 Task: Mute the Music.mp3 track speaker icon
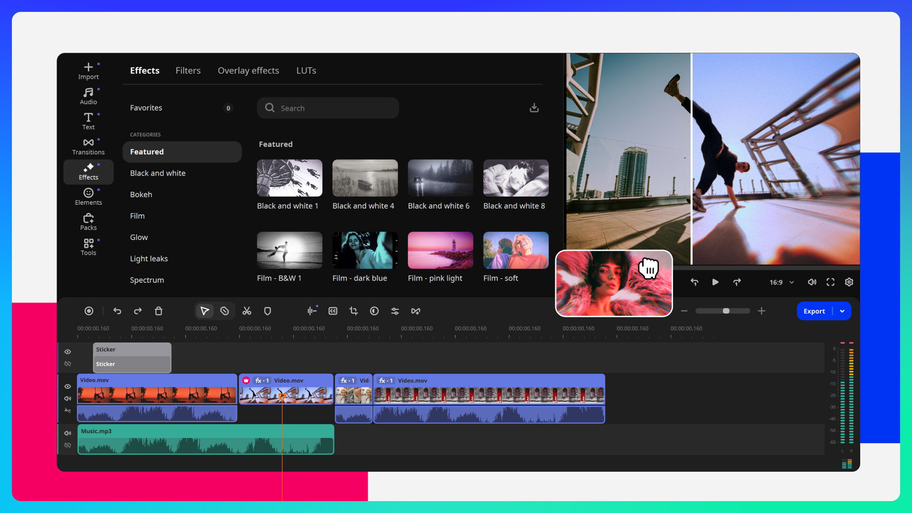point(68,433)
